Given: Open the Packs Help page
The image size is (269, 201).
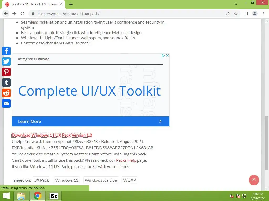Looking at the screenshot, I should [x=126, y=160].
